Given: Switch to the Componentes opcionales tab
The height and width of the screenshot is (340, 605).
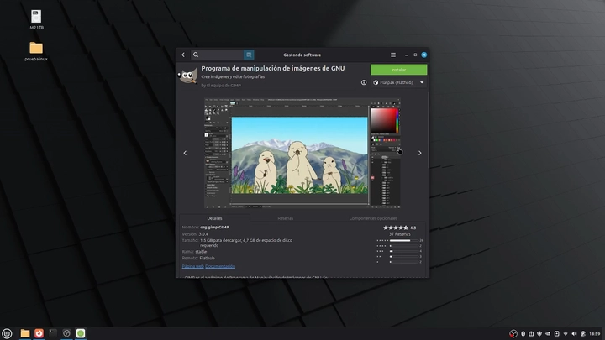Looking at the screenshot, I should (x=373, y=218).
